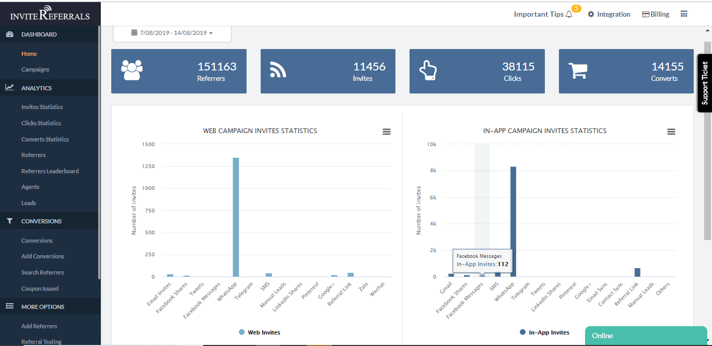The width and height of the screenshot is (712, 346).
Task: Toggle the Web Invites legend series
Action: [260, 332]
